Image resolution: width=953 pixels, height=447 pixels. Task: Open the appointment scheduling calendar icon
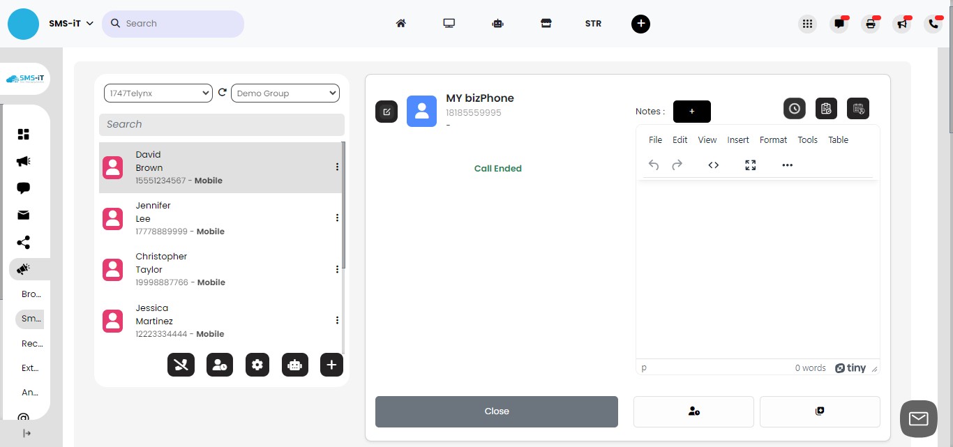coord(857,108)
